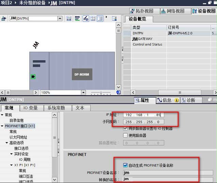Enable the 使用路由器 checkbox

pos(126,135)
